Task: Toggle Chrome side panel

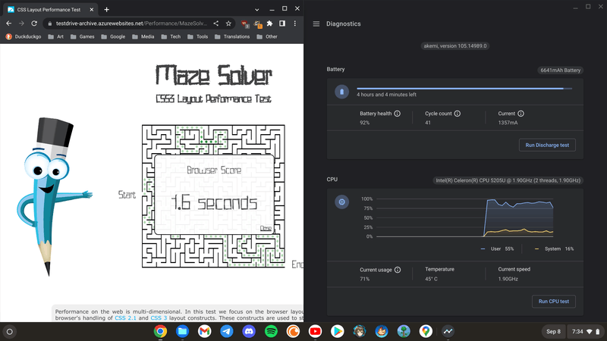Action: click(x=282, y=23)
